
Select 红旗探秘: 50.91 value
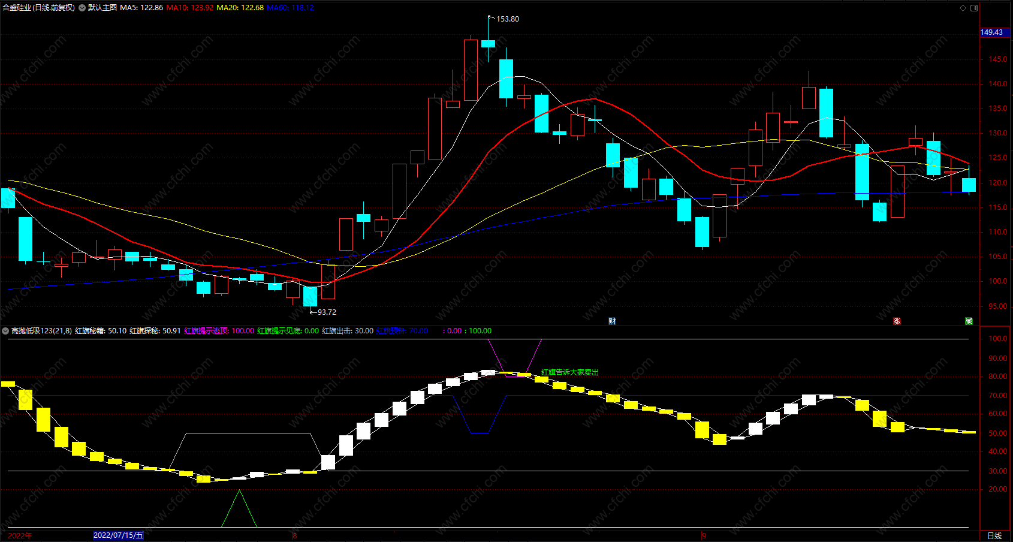click(x=155, y=331)
